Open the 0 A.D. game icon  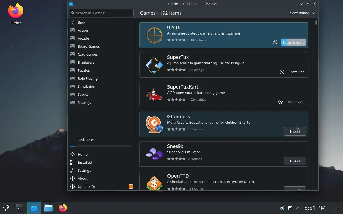pos(154,35)
